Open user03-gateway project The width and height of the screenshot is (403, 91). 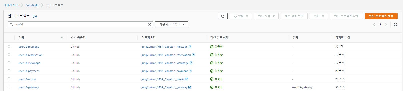click(x=29, y=87)
